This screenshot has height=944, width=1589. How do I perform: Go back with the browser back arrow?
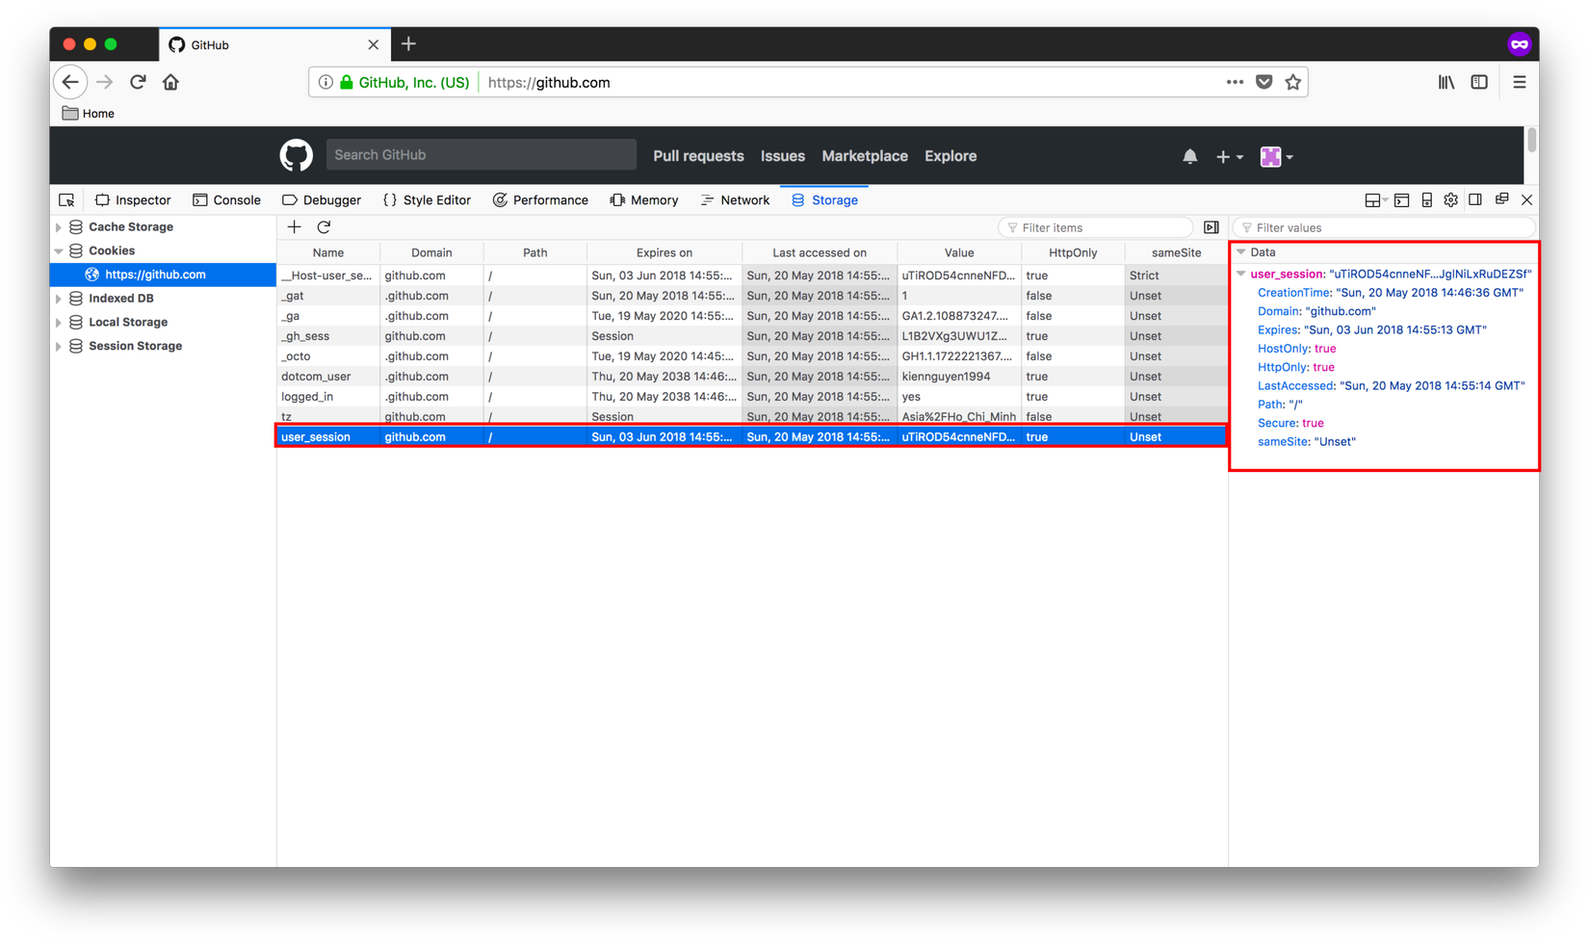pyautogui.click(x=70, y=82)
